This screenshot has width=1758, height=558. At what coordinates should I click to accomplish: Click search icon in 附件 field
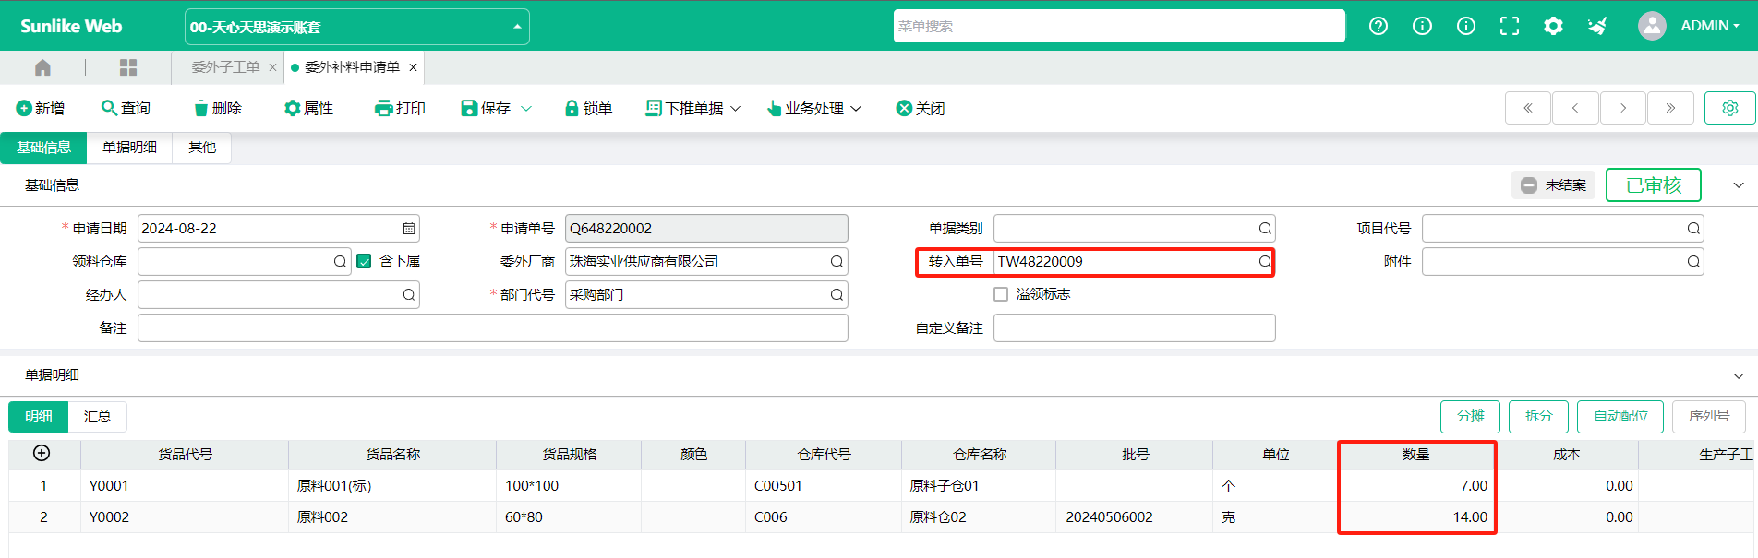pos(1693,262)
